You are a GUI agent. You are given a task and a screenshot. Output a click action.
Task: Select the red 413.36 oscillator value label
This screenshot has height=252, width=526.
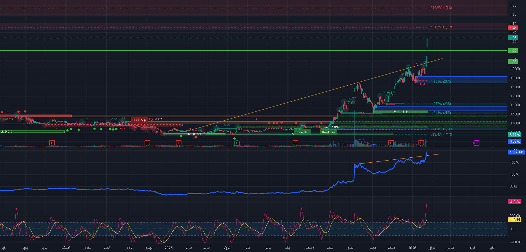(x=515, y=202)
